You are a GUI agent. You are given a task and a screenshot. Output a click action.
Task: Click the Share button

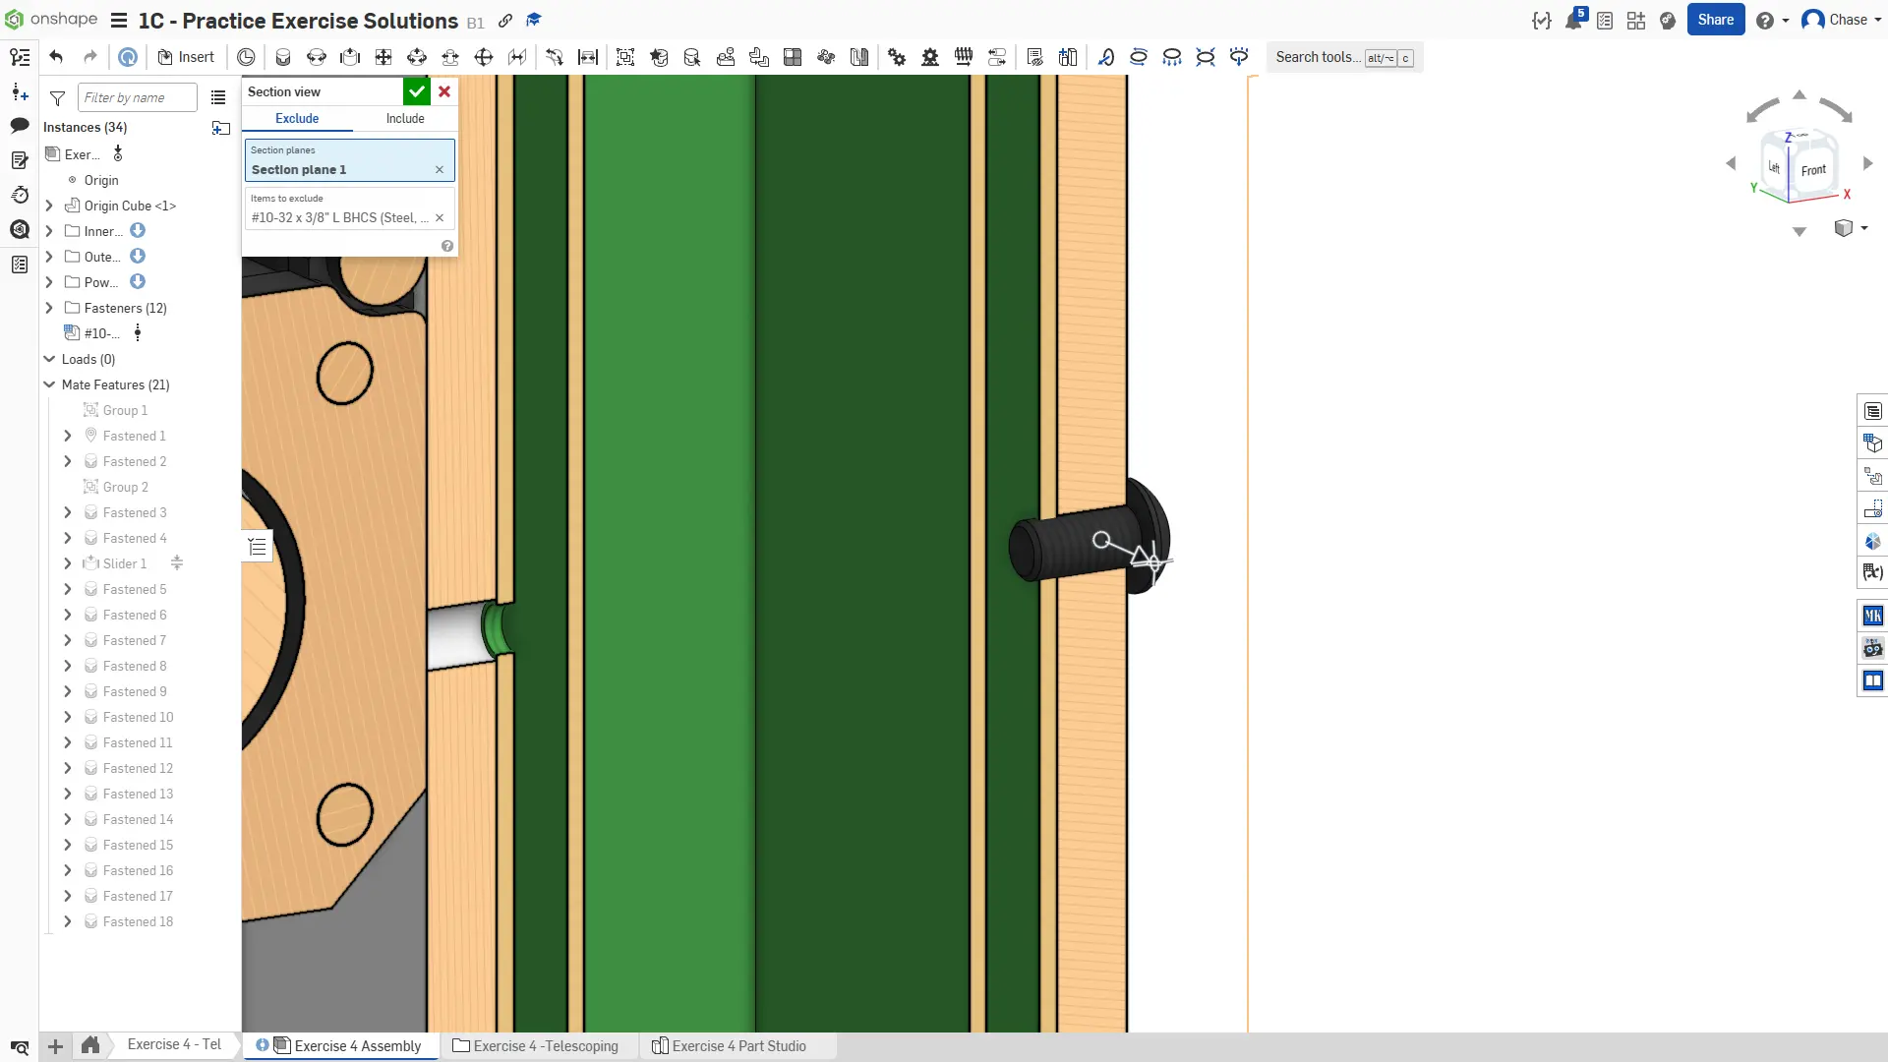click(1715, 20)
